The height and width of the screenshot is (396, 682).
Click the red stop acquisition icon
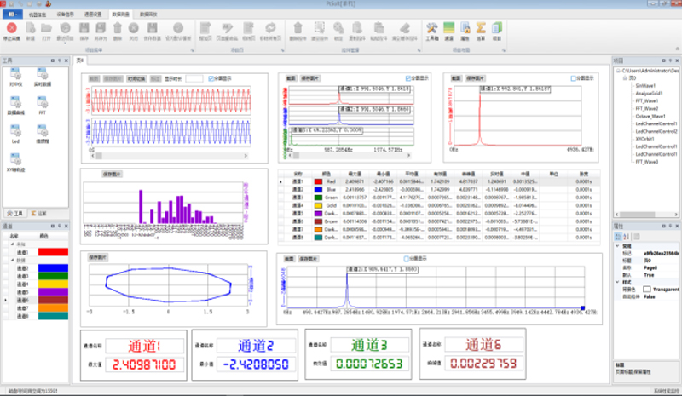(x=10, y=29)
